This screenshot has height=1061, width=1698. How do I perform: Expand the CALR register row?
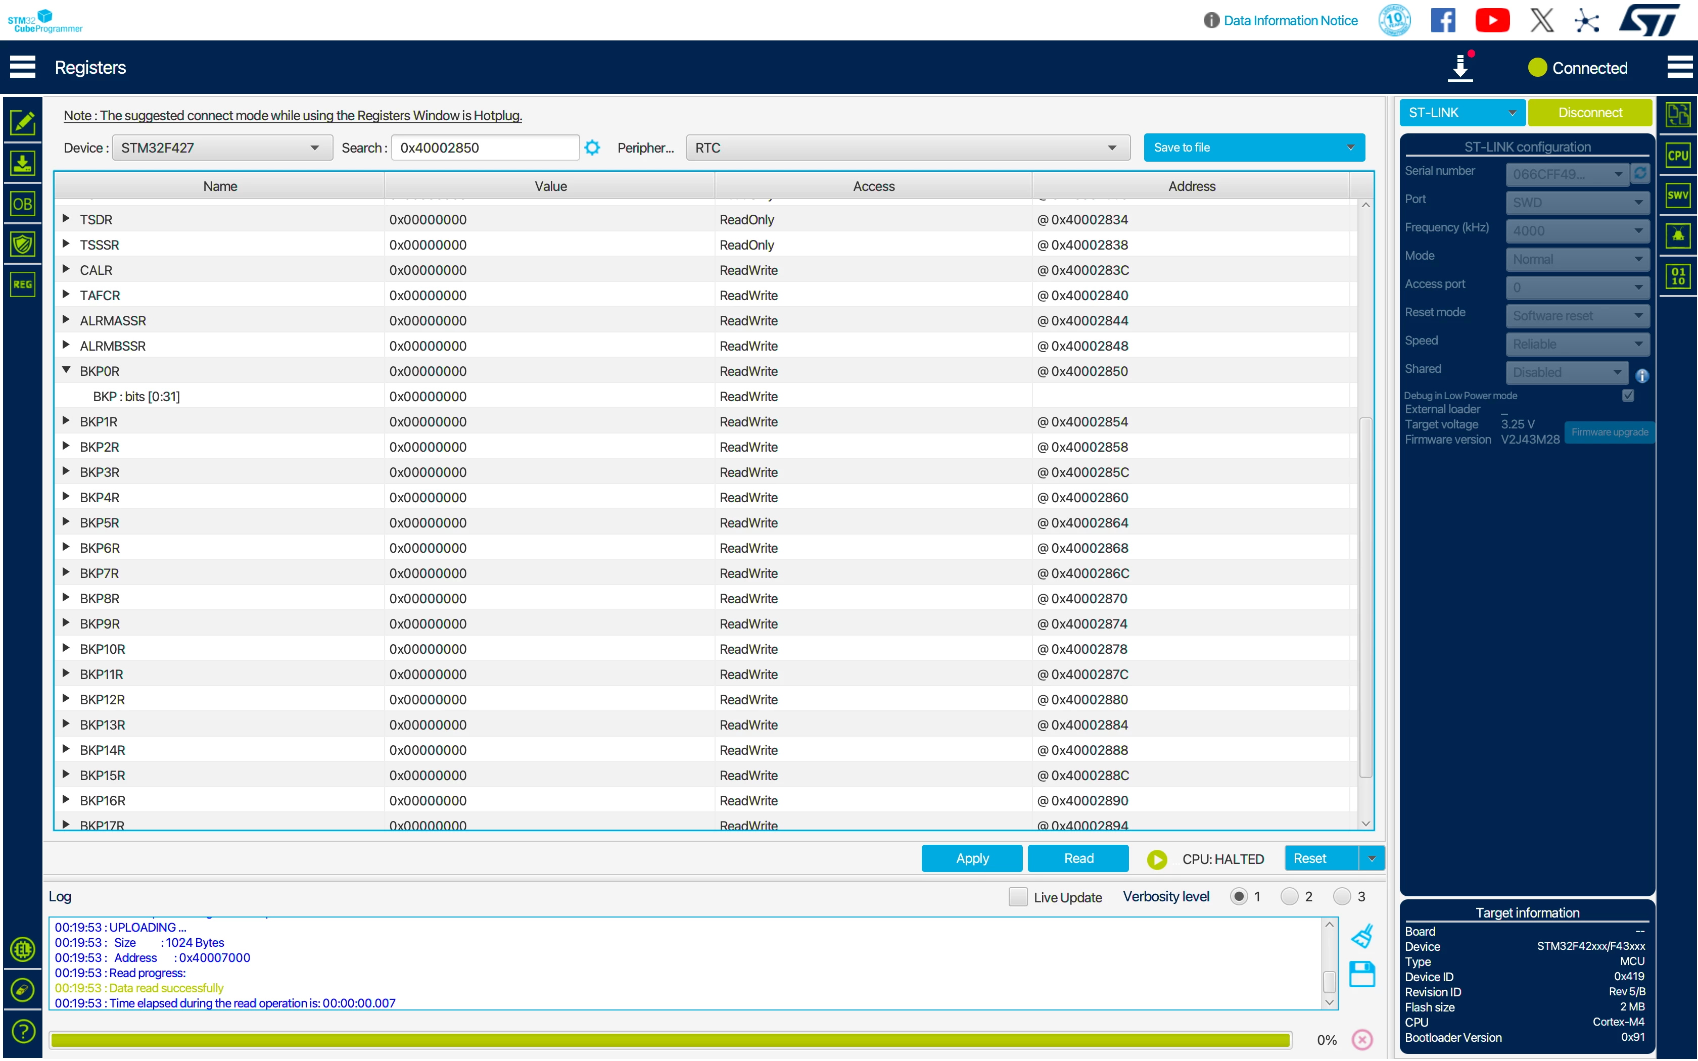point(66,269)
